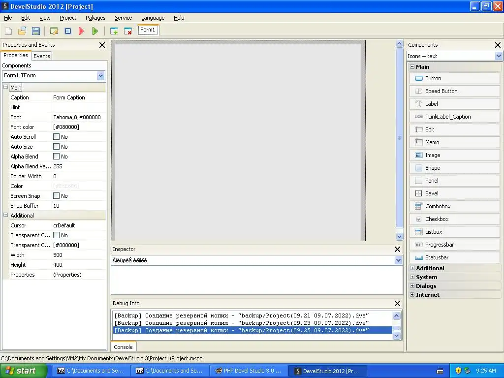504x378 pixels.
Task: Select the Speed Button component
Action: click(x=454, y=91)
